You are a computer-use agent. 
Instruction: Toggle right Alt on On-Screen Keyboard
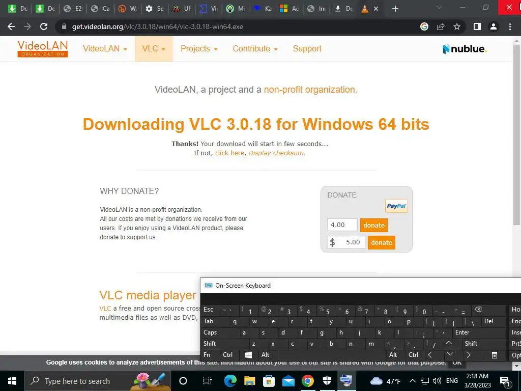395,355
